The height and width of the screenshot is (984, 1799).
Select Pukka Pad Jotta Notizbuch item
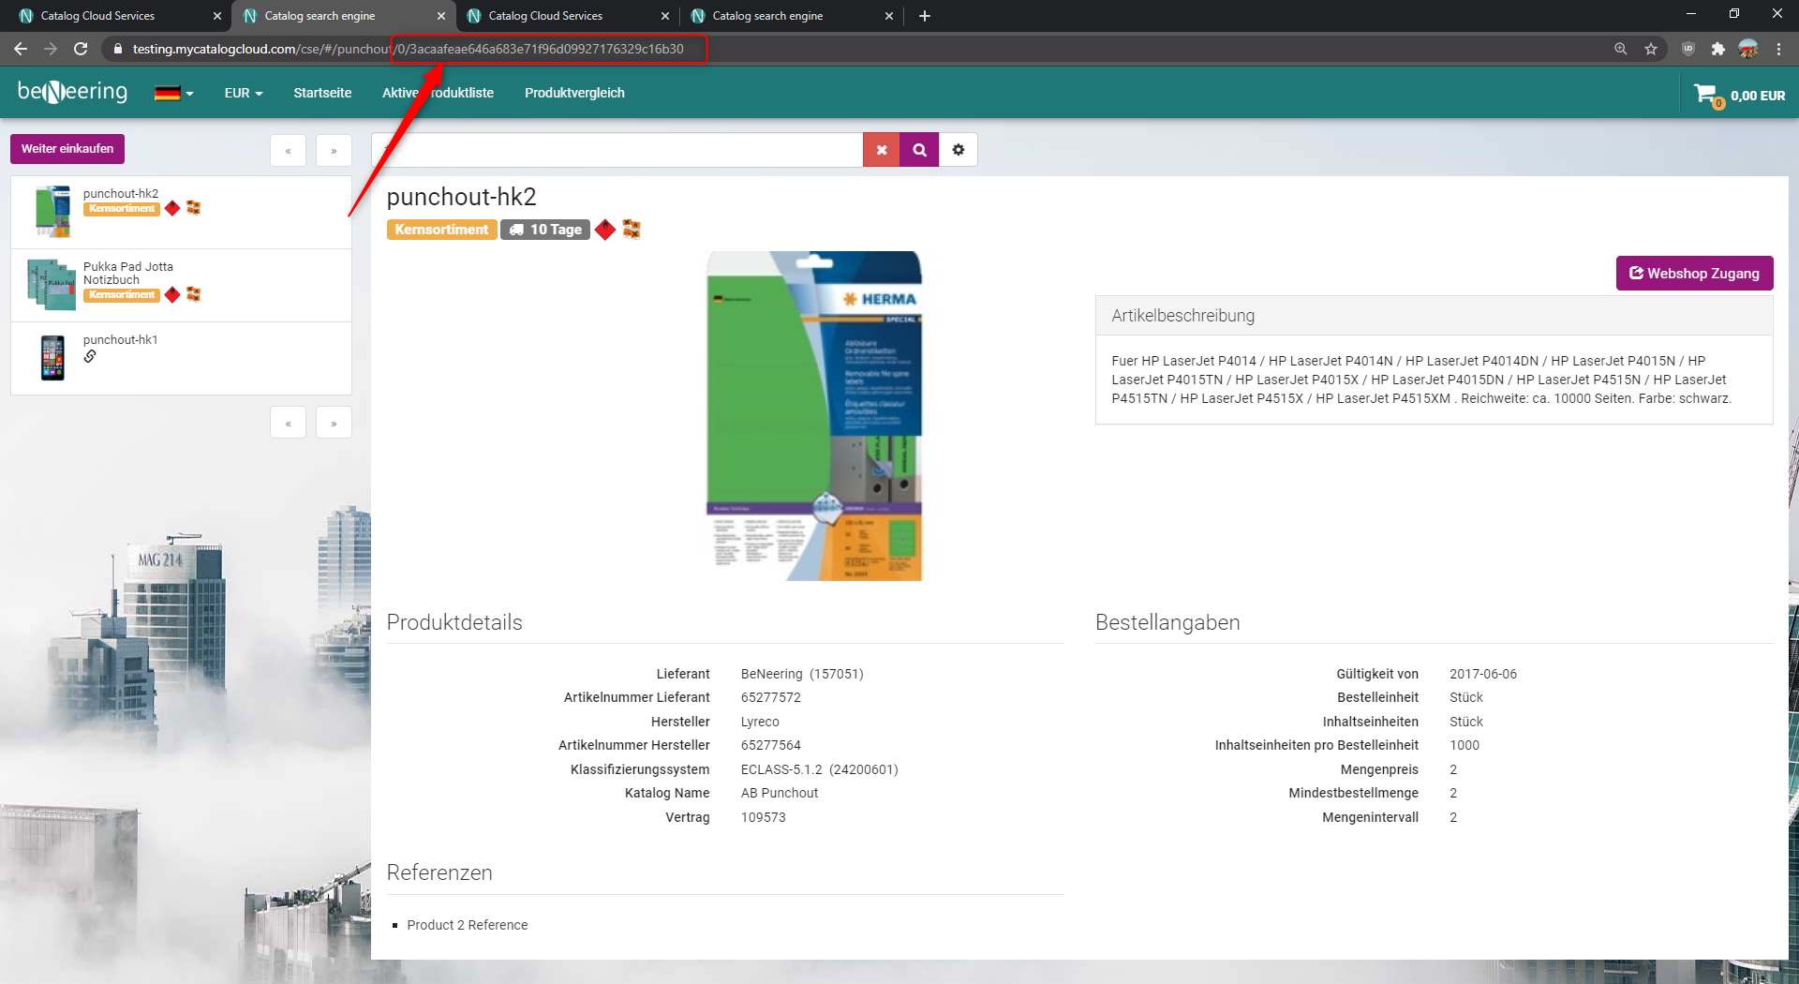click(x=128, y=273)
